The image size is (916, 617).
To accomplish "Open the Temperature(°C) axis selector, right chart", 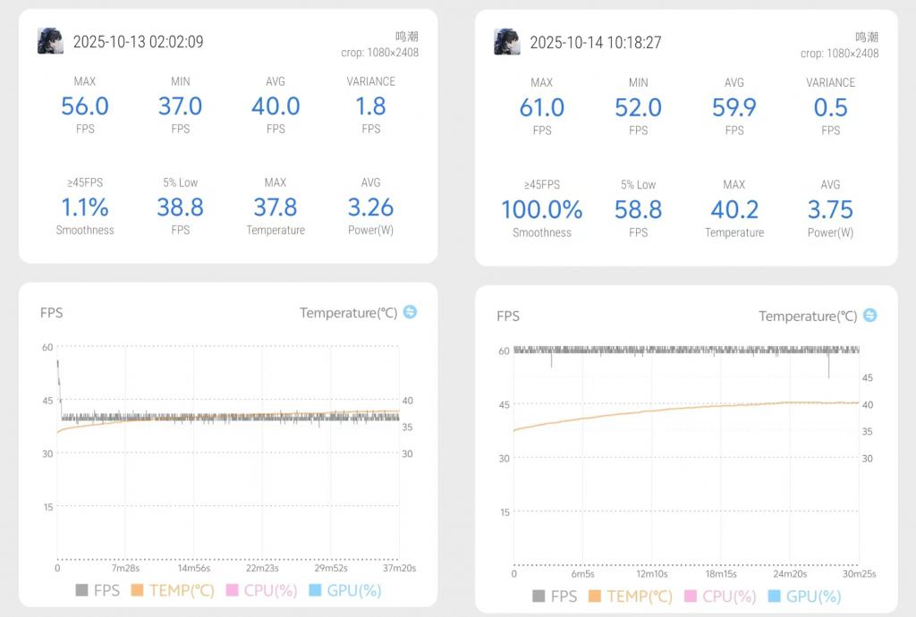I will [x=808, y=317].
